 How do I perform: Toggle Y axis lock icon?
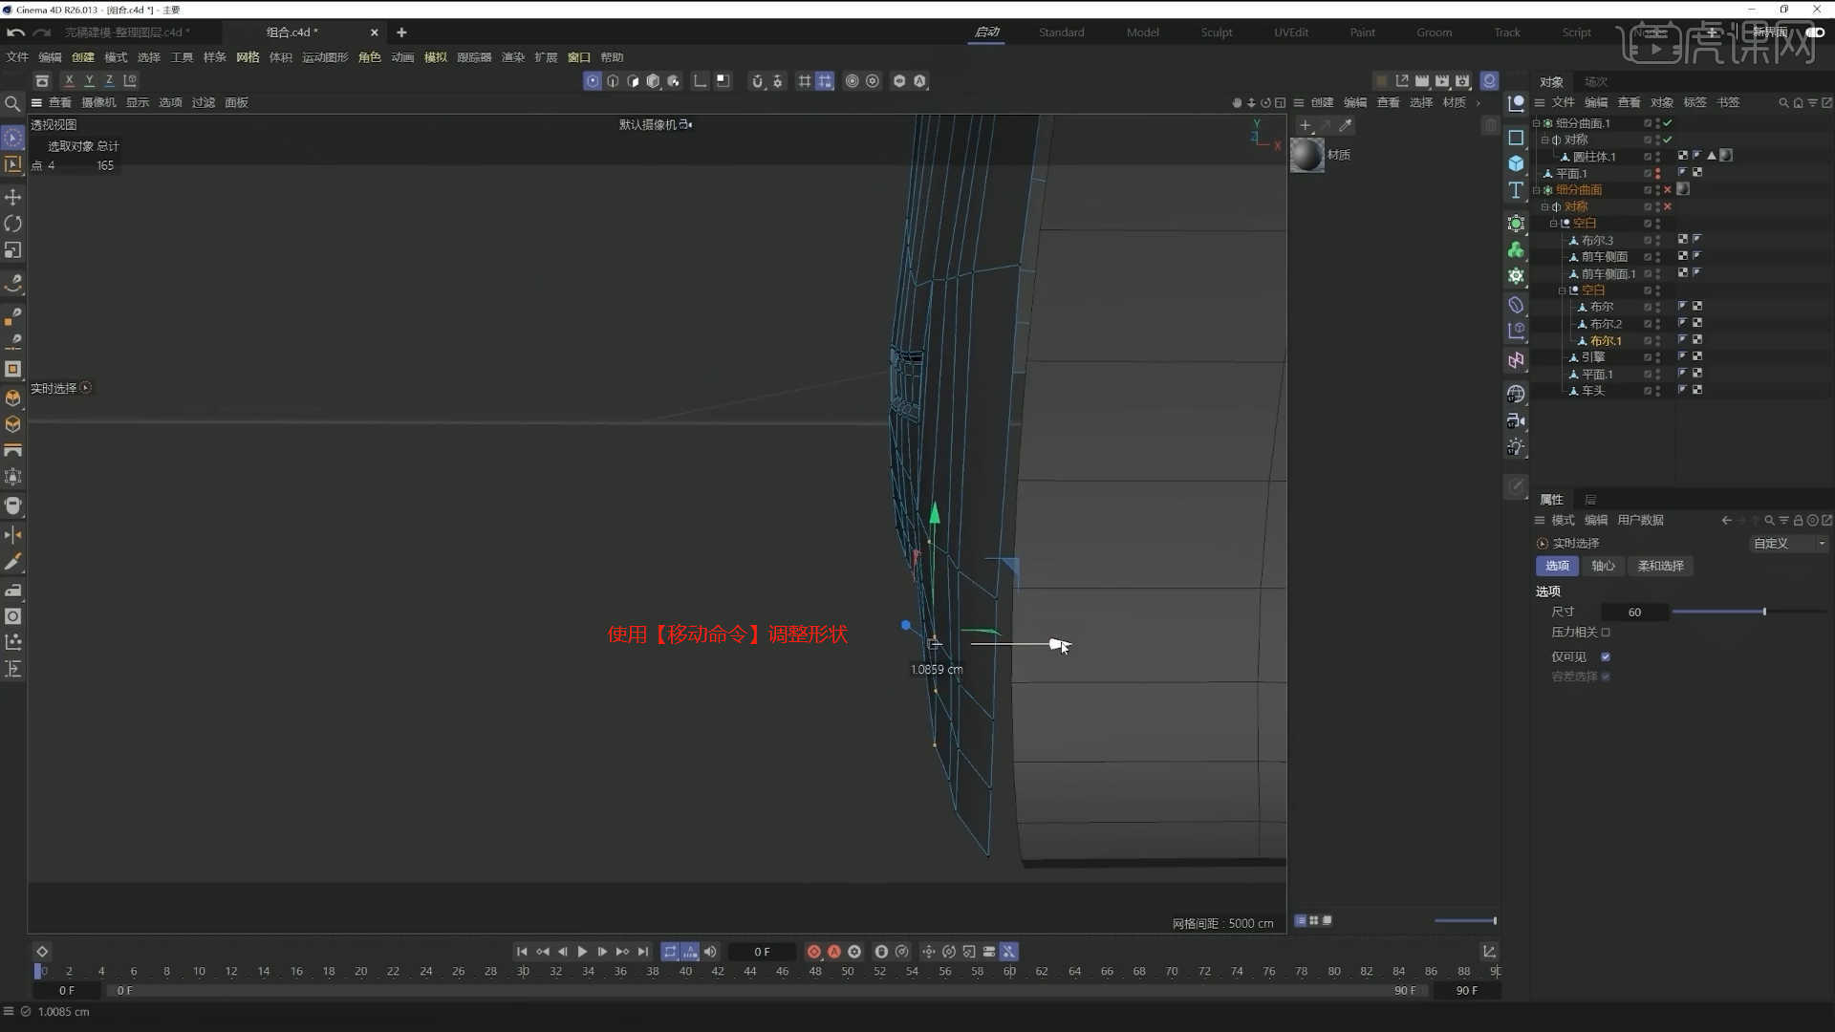(89, 81)
